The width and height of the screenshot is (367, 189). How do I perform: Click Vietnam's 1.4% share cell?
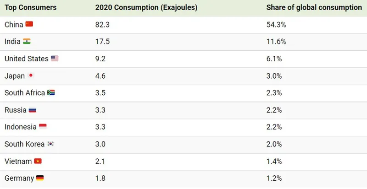tap(274, 161)
